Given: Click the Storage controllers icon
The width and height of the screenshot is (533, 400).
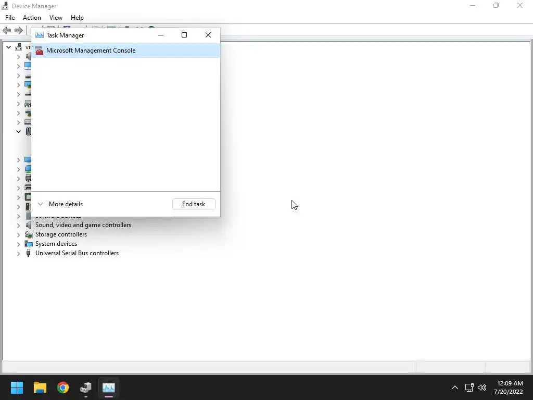Looking at the screenshot, I should point(29,234).
